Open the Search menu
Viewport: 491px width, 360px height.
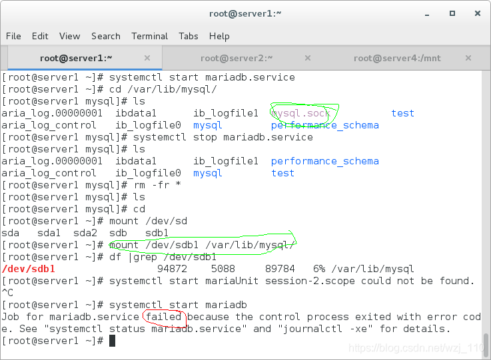tap(106, 37)
